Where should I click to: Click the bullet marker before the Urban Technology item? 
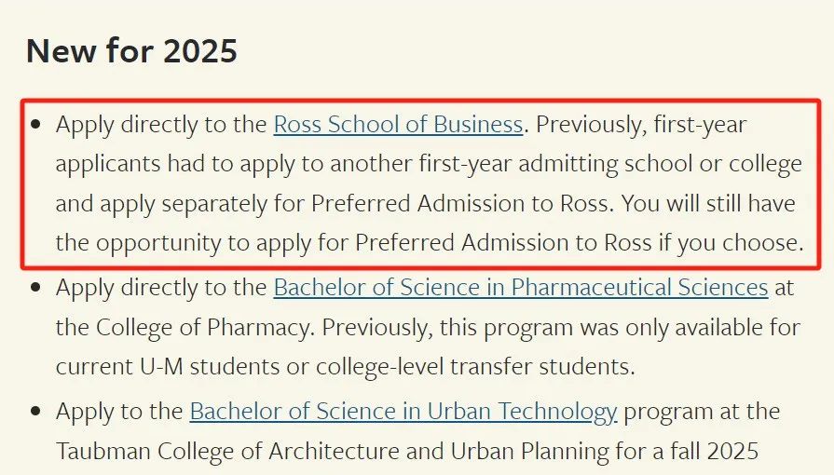[x=36, y=412]
